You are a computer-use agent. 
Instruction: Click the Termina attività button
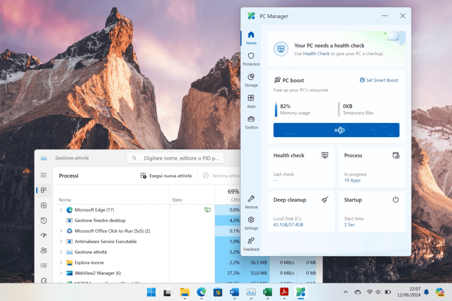(222, 175)
